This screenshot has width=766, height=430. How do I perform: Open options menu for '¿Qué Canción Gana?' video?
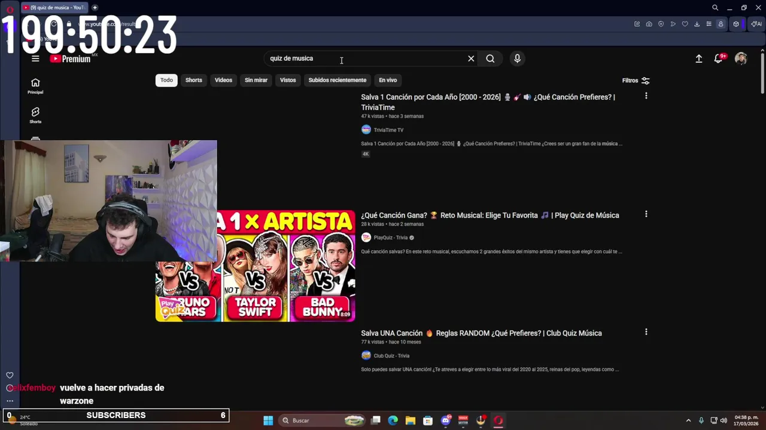[x=646, y=214]
